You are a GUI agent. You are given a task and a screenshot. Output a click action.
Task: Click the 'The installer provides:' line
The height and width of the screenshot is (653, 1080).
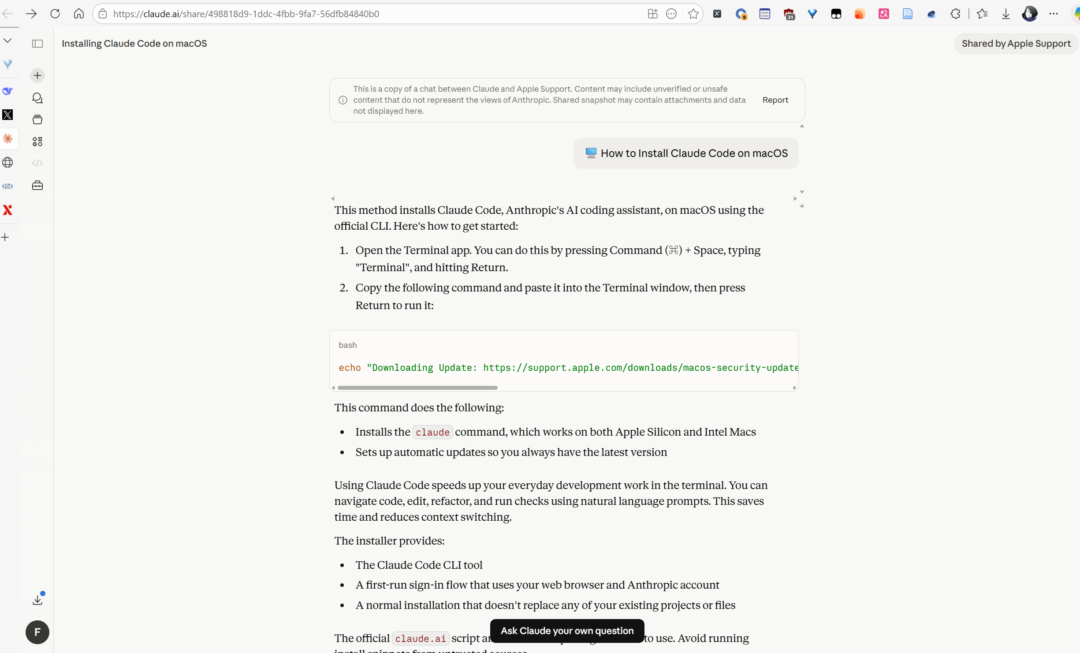coord(389,541)
